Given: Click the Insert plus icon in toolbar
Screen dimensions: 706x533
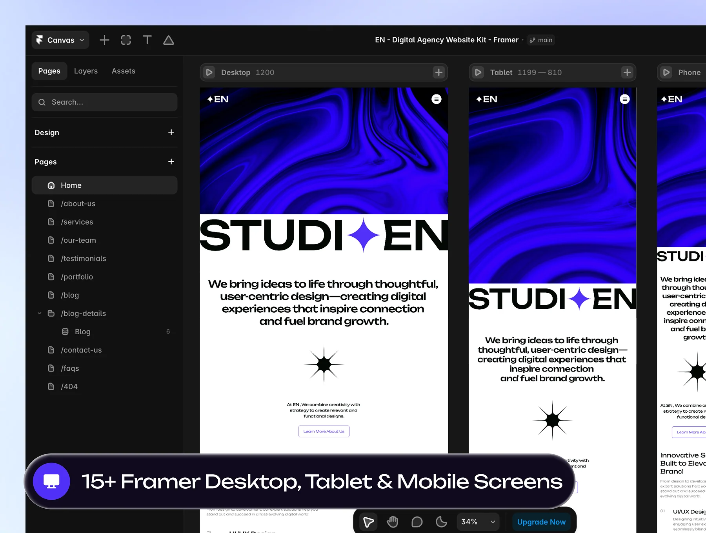Looking at the screenshot, I should [104, 40].
